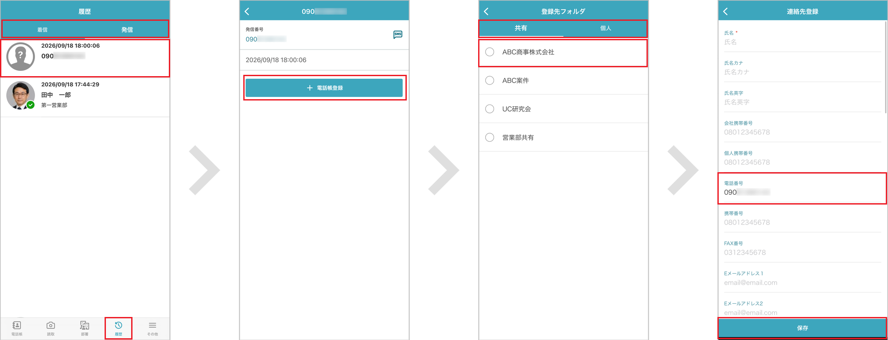
Task: Open the 部署 department icon
Action: point(85,328)
